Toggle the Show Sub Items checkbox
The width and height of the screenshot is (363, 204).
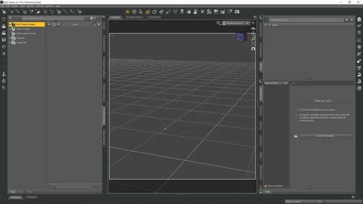265,186
